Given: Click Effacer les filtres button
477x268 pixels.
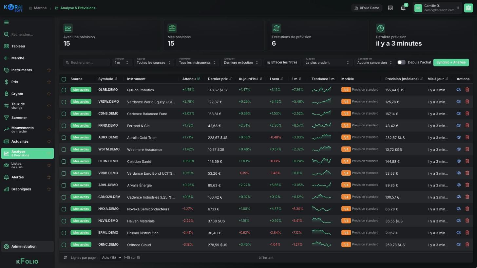Looking at the screenshot, I should click(x=282, y=62).
